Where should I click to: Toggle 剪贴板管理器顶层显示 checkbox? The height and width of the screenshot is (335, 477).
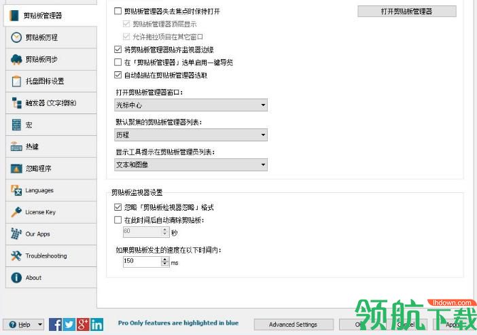(126, 24)
